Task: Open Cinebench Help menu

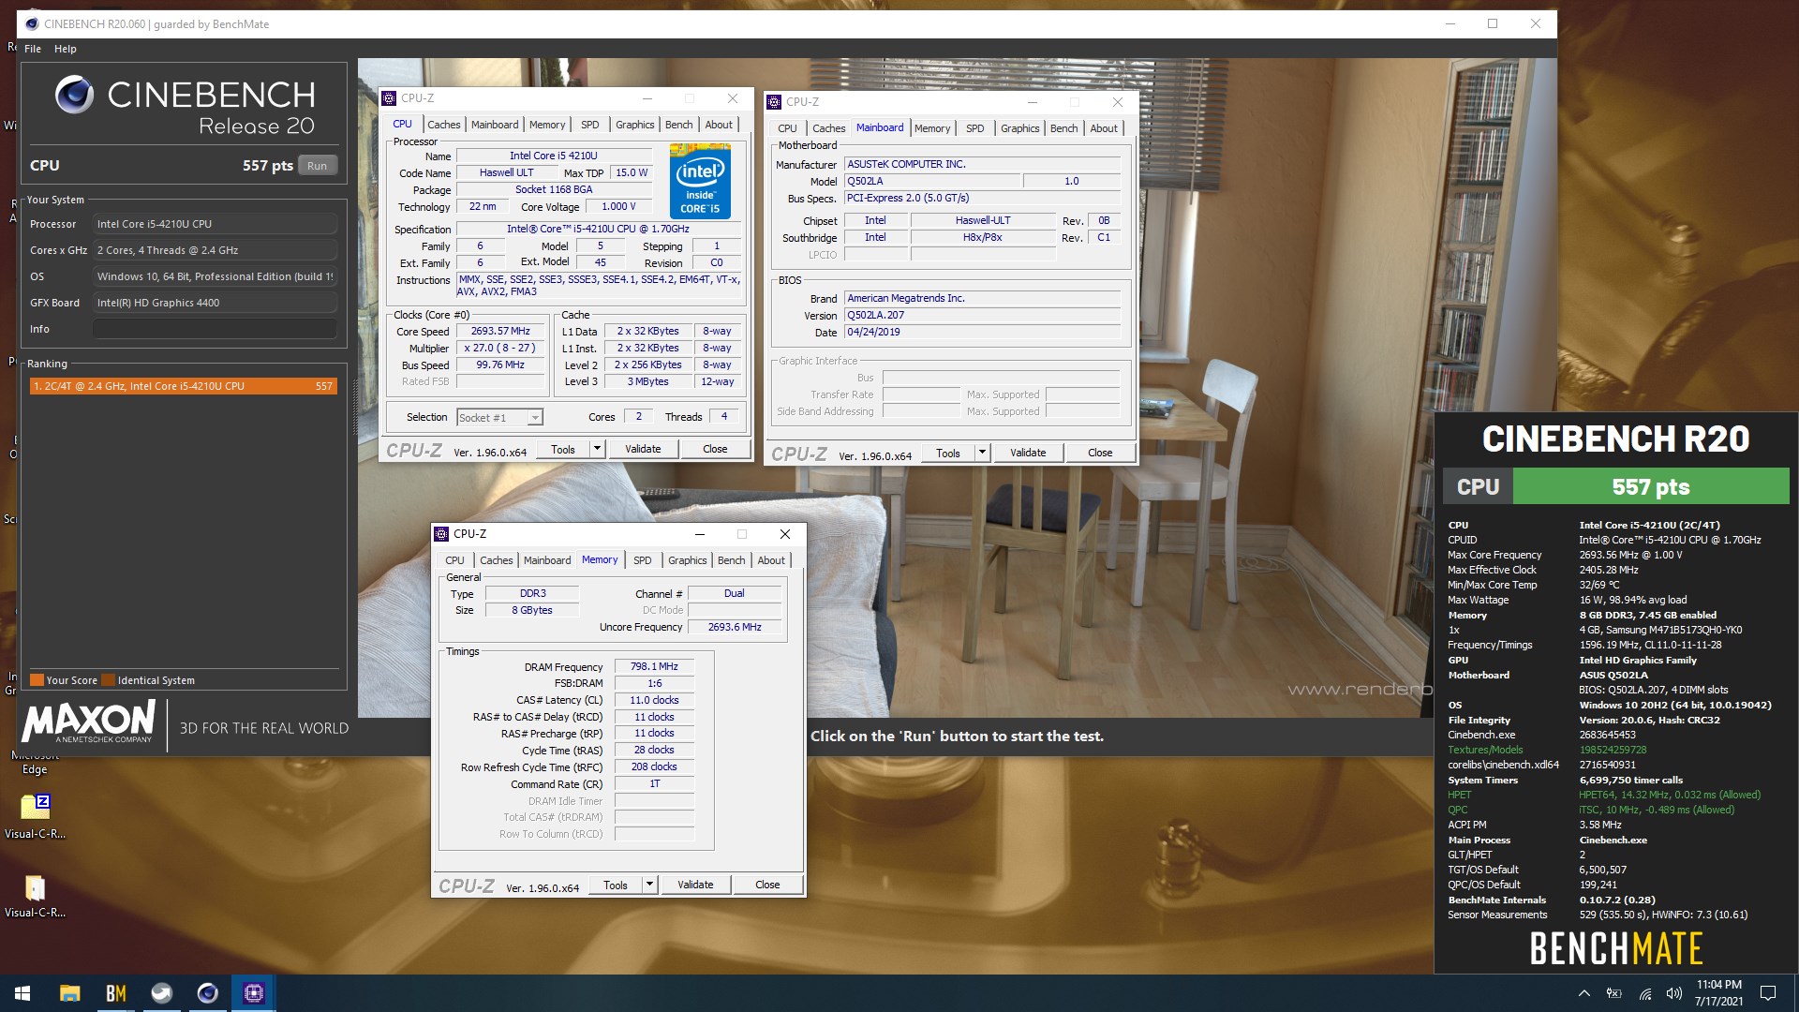Action: point(66,49)
